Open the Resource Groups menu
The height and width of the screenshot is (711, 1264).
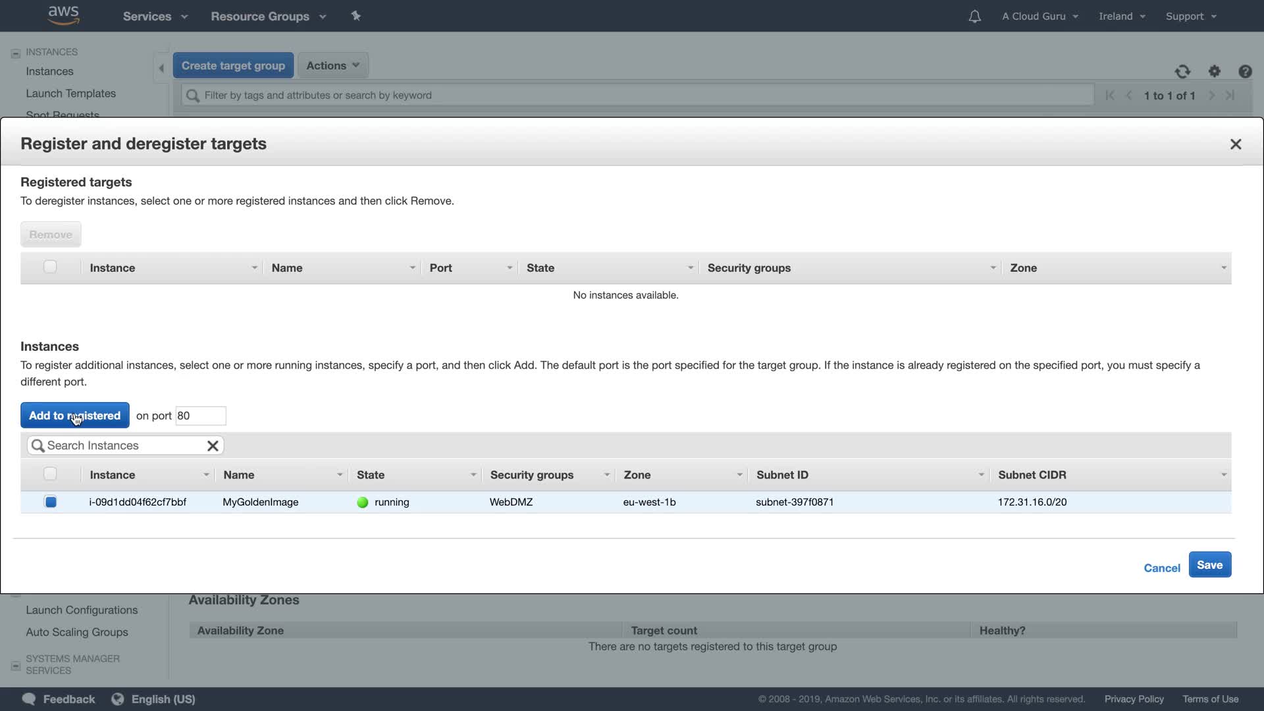(268, 16)
